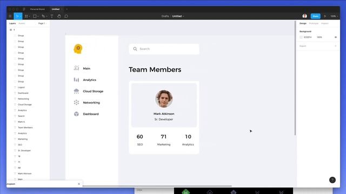The height and width of the screenshot is (194, 346).
Task: Select the Cloud Storage text layer
Action: pyautogui.click(x=24, y=105)
